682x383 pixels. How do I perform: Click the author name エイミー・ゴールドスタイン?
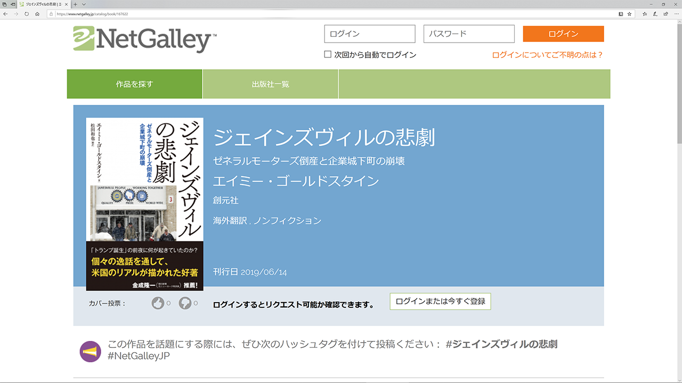click(x=296, y=181)
